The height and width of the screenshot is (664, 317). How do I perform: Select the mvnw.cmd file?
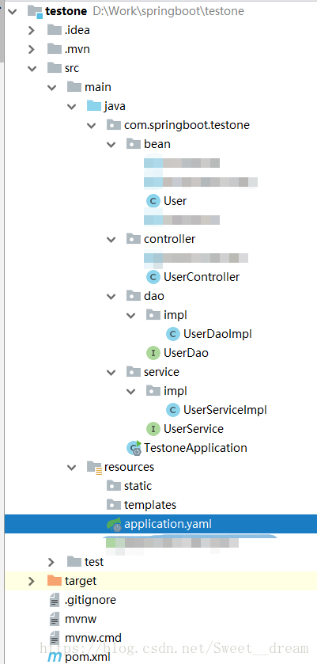(x=93, y=638)
